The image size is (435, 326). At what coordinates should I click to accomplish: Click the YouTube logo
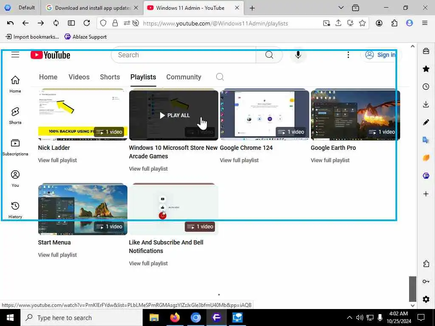coord(50,55)
